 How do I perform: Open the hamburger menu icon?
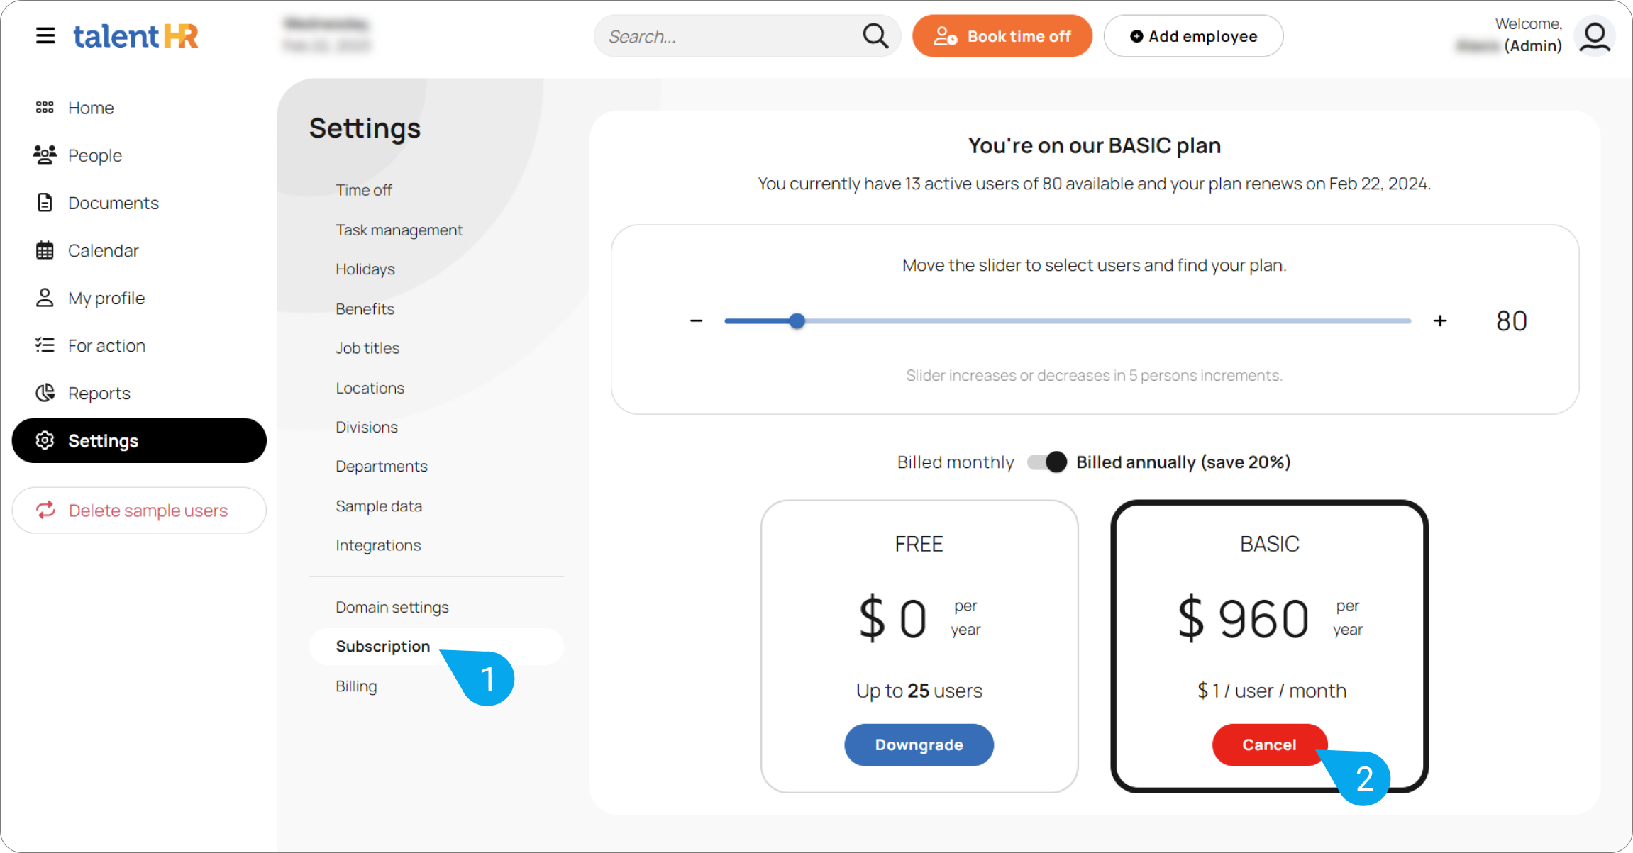point(45,35)
